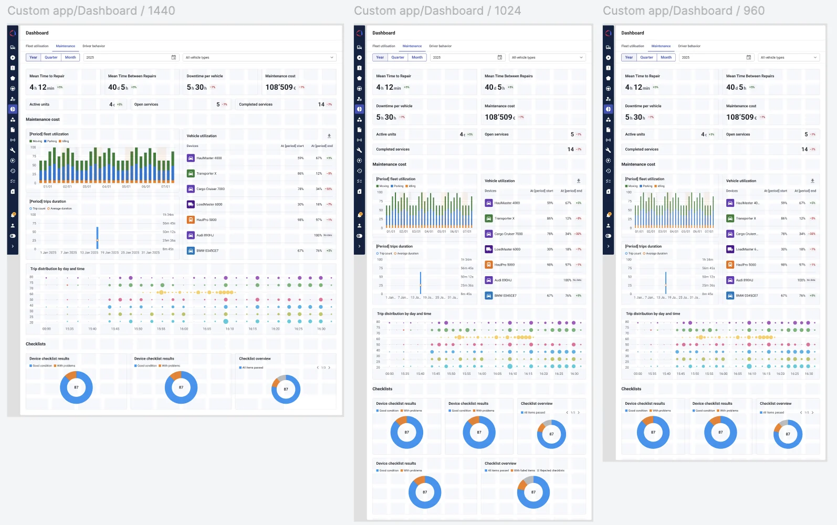
Task: Click the steering wheel icon in 1024 frame sidebar
Action: [x=359, y=89]
